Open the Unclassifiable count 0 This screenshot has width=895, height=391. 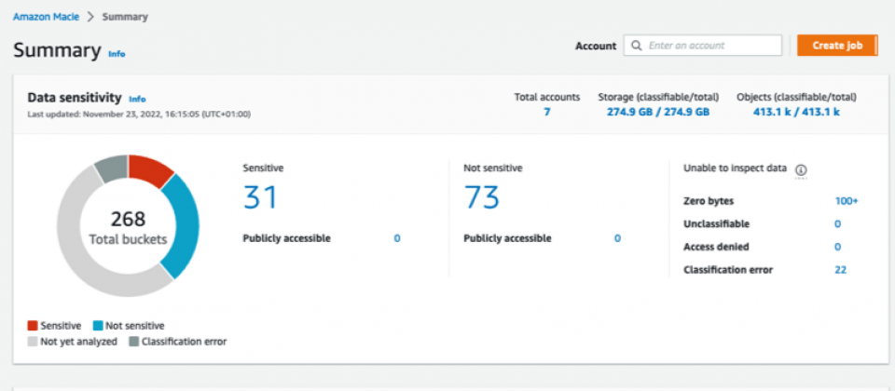(x=837, y=224)
